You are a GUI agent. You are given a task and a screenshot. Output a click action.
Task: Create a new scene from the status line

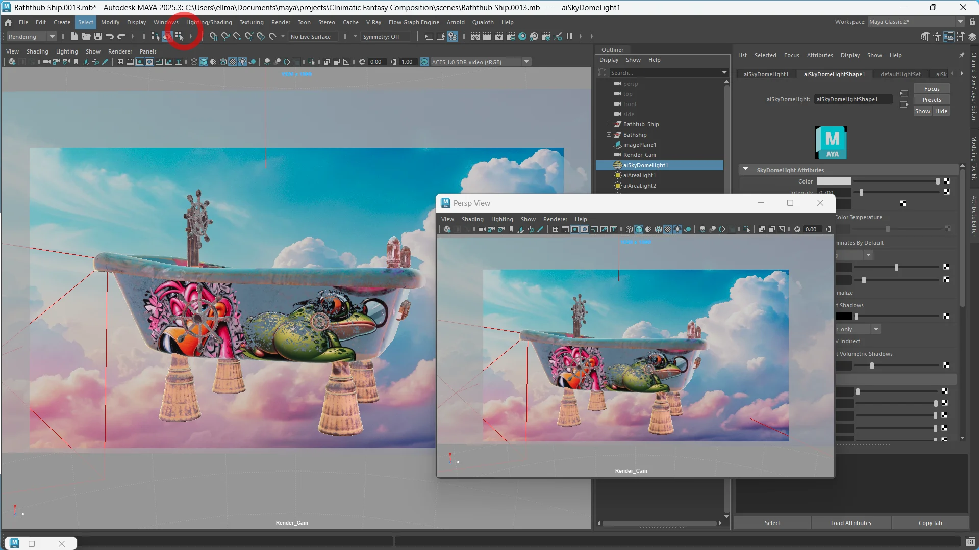pyautogui.click(x=74, y=36)
